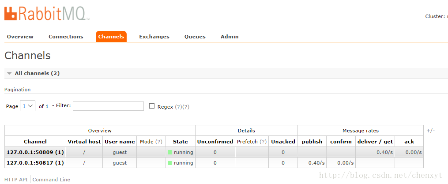Open the (?) help for Mode
Viewport: 448px width, 184px height.
pyautogui.click(x=159, y=142)
